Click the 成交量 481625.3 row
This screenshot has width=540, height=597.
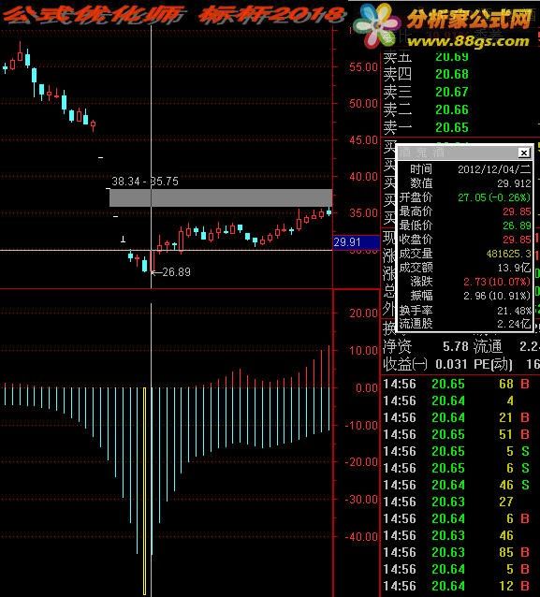tap(465, 254)
